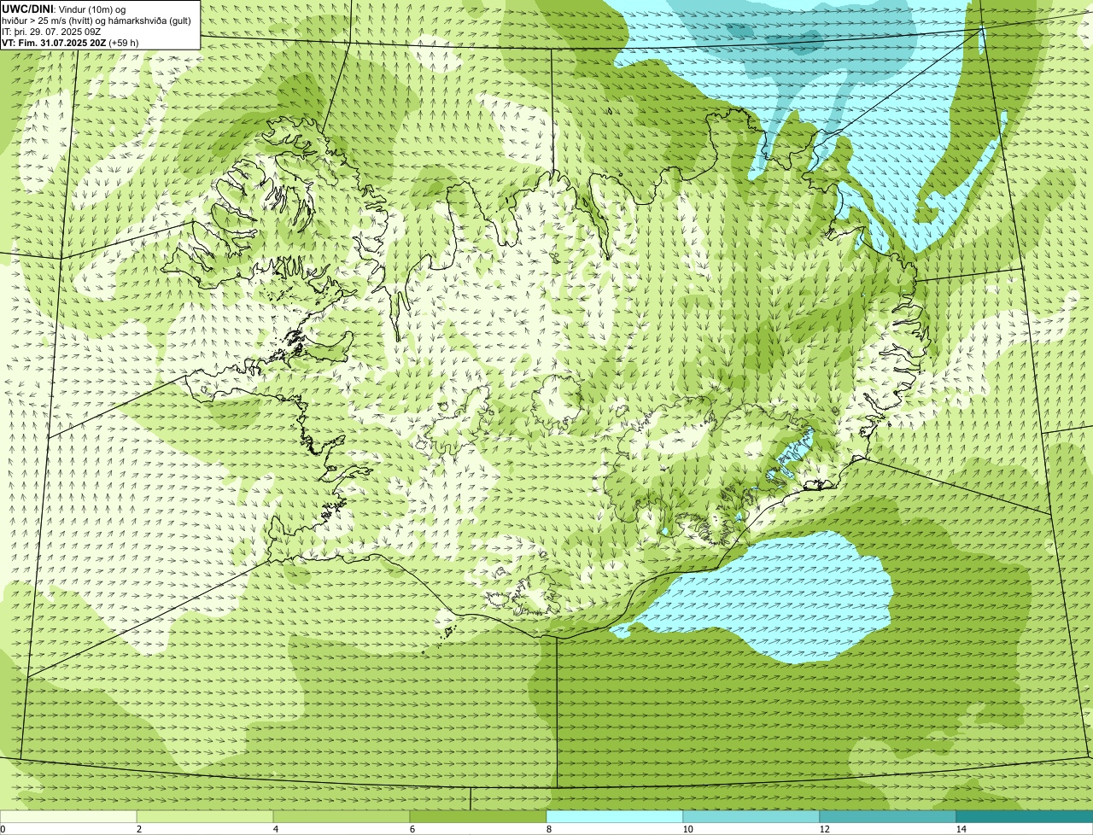
Task: Click the legend scale label "4"
Action: click(276, 829)
